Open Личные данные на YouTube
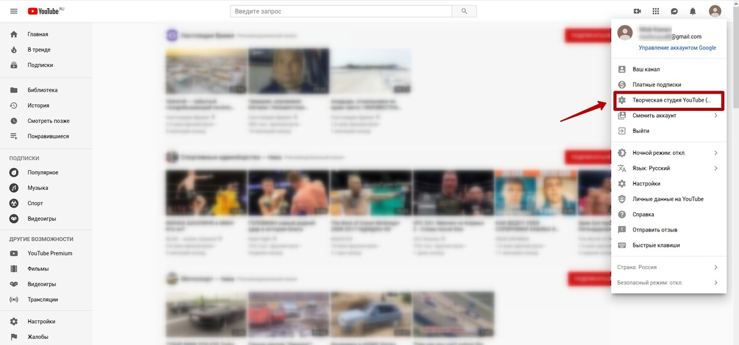The image size is (739, 345). (668, 199)
